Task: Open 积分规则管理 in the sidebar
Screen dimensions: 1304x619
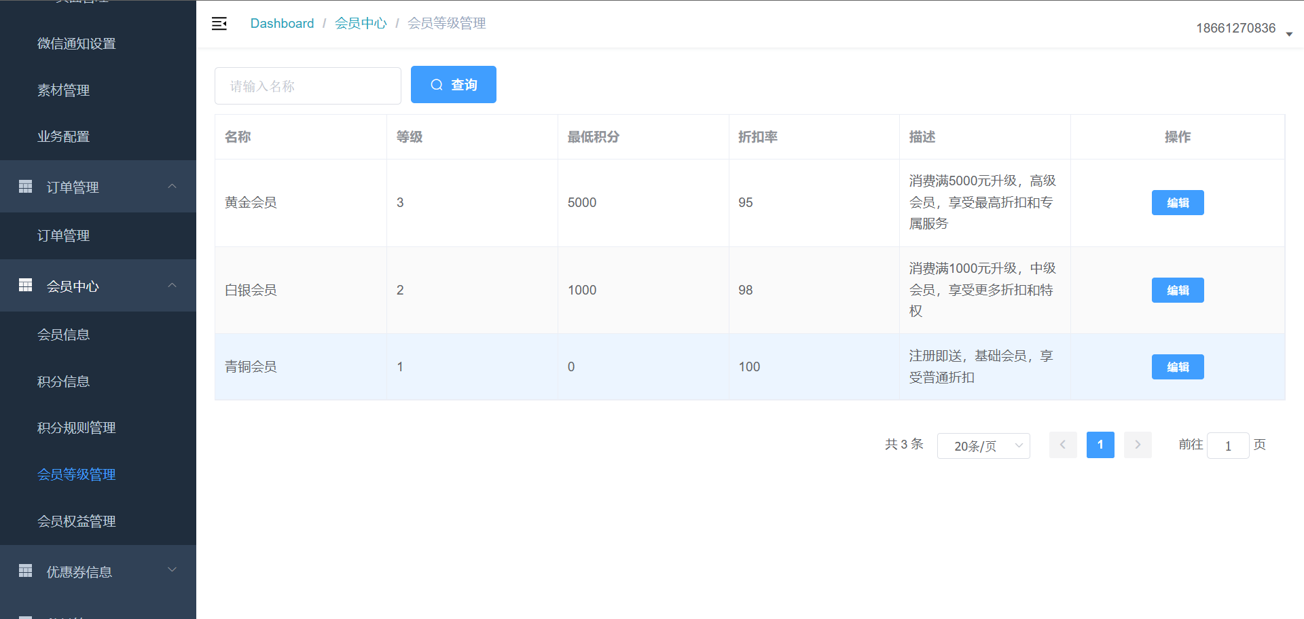Action: point(76,428)
